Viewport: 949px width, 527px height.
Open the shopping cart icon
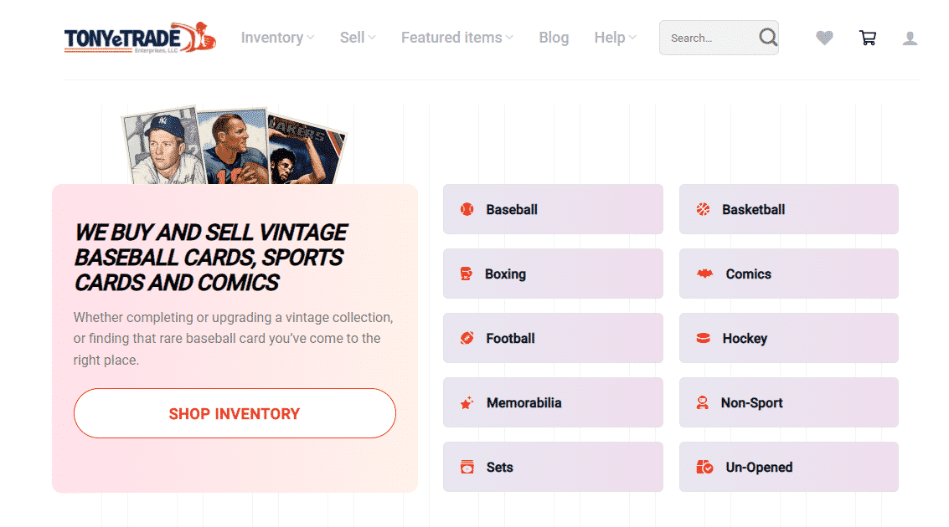tap(868, 38)
